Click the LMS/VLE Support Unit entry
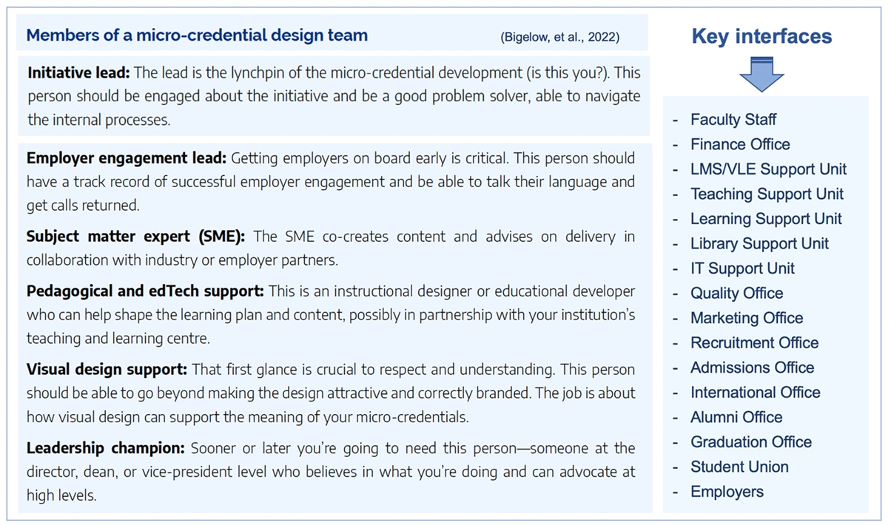Viewport: 888px width, 525px height. point(768,169)
